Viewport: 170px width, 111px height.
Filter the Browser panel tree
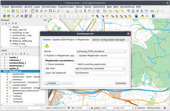point(9,23)
